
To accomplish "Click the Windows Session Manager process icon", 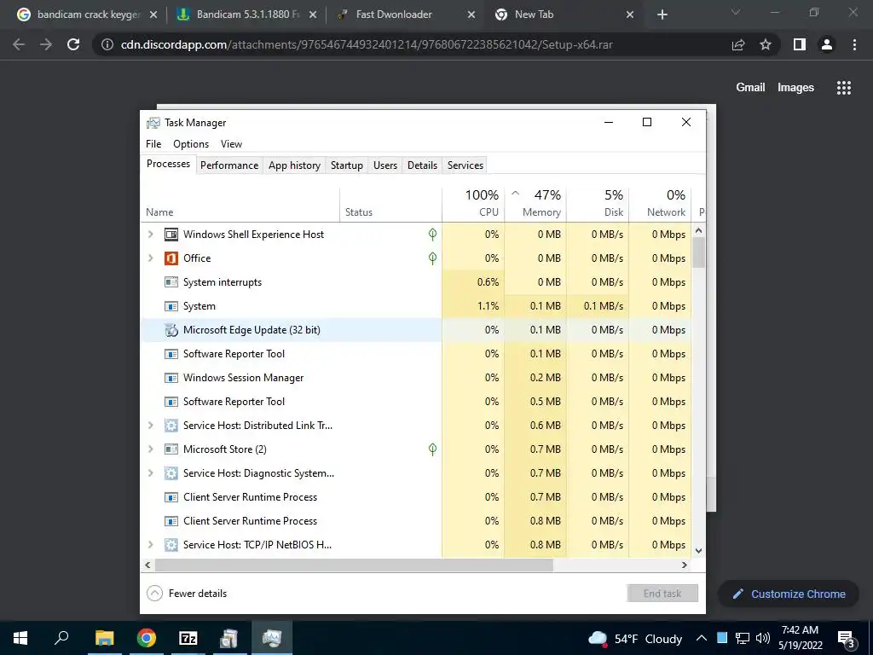I will pos(171,378).
